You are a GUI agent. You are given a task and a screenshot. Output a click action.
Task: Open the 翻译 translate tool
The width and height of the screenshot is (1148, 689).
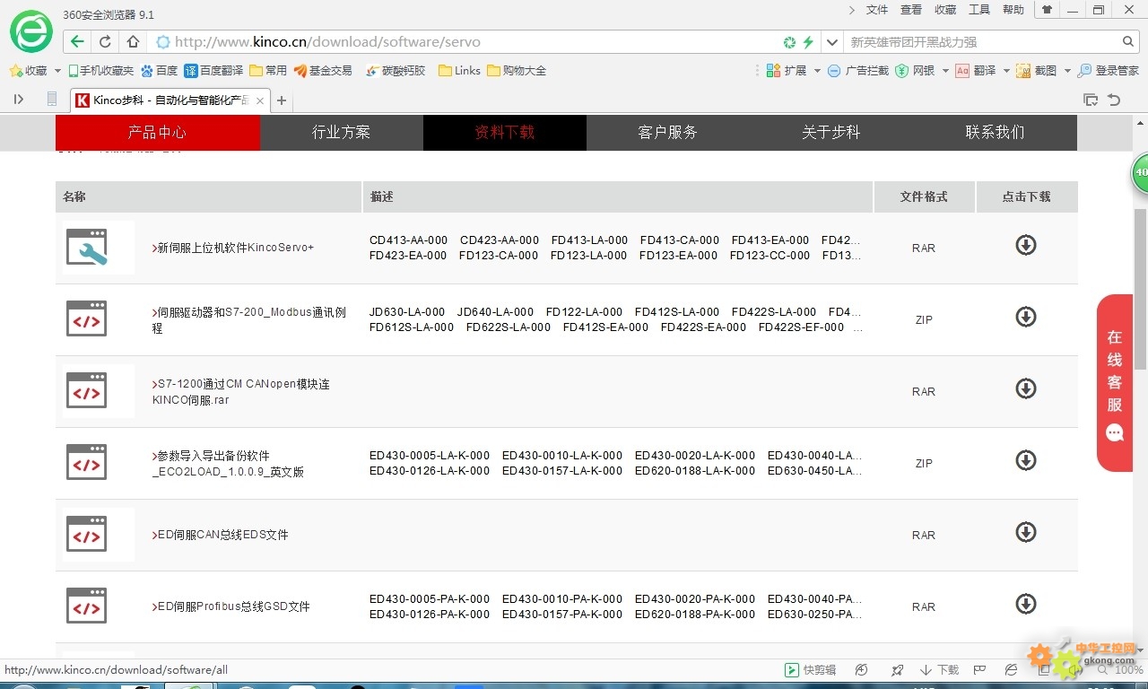976,70
